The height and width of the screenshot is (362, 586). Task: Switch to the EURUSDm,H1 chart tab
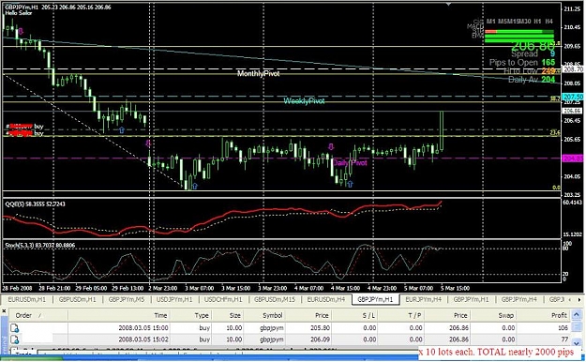coord(26,299)
